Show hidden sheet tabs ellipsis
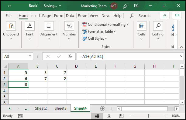This screenshot has width=186, height=120. [x=27, y=109]
